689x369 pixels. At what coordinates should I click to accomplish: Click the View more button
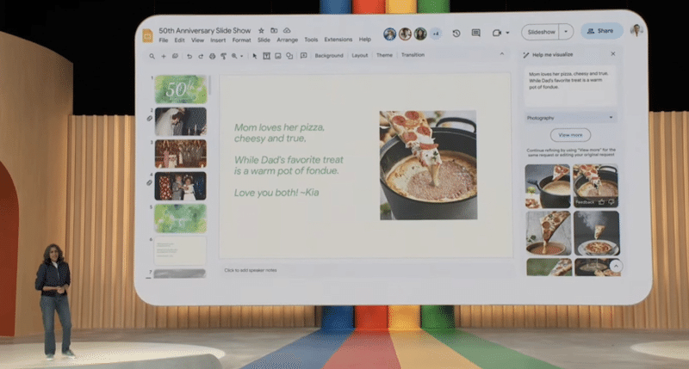(570, 135)
